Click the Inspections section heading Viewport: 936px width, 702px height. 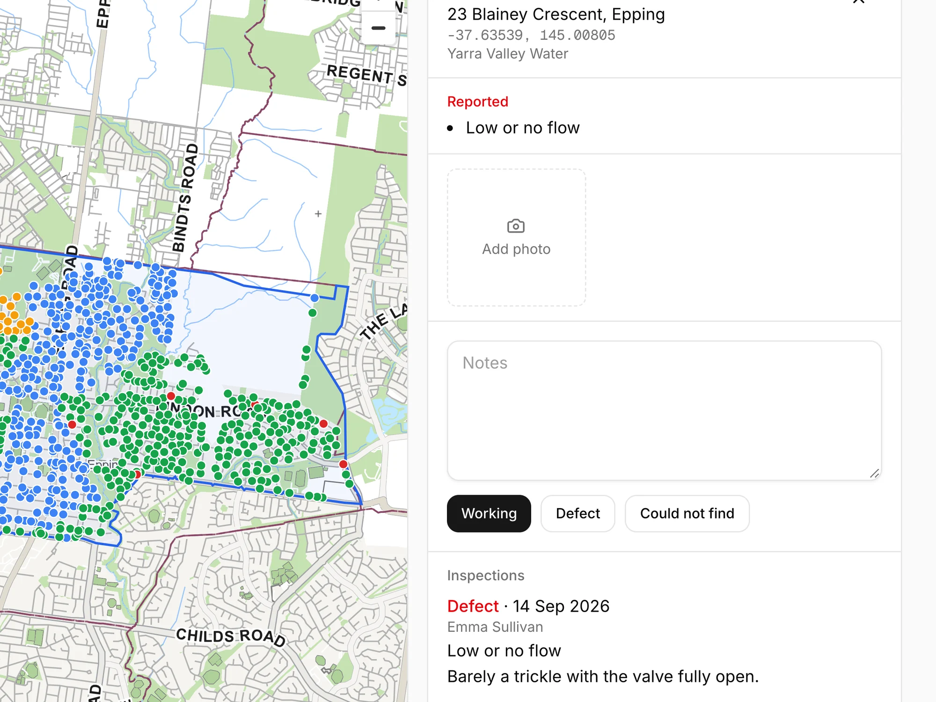click(485, 575)
